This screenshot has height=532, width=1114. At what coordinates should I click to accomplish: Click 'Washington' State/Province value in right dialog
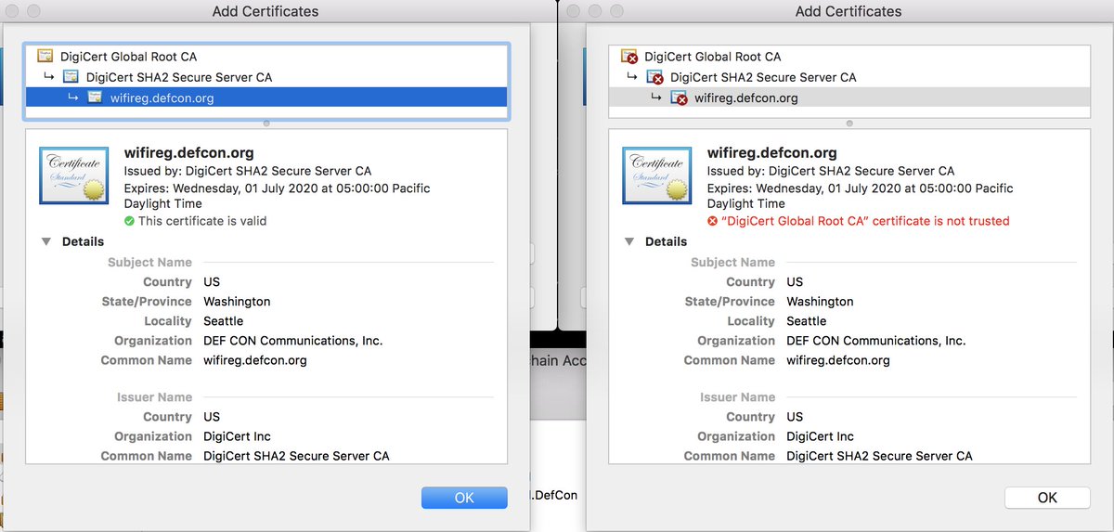[x=820, y=302]
